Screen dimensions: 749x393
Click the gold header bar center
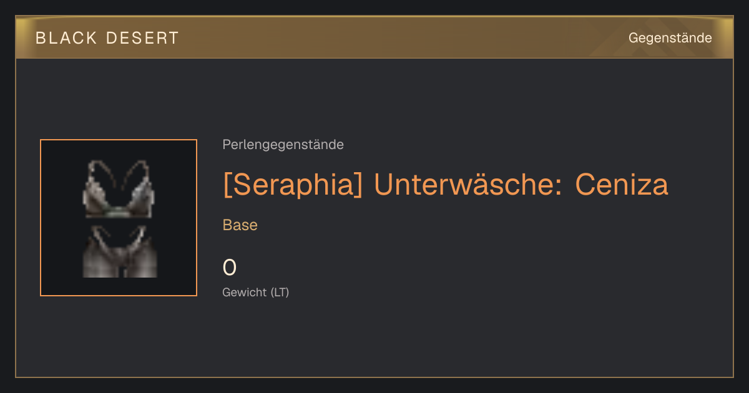374,37
